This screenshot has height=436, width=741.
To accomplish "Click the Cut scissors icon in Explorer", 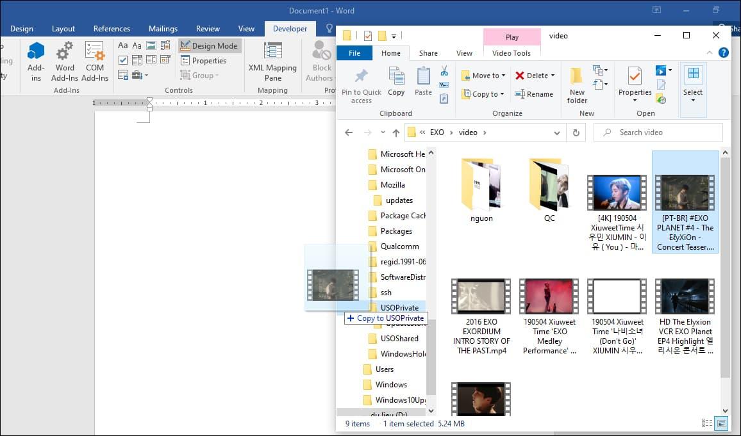I will pyautogui.click(x=444, y=70).
